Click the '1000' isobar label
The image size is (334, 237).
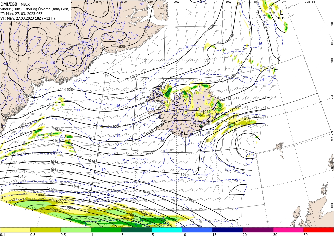(69, 207)
